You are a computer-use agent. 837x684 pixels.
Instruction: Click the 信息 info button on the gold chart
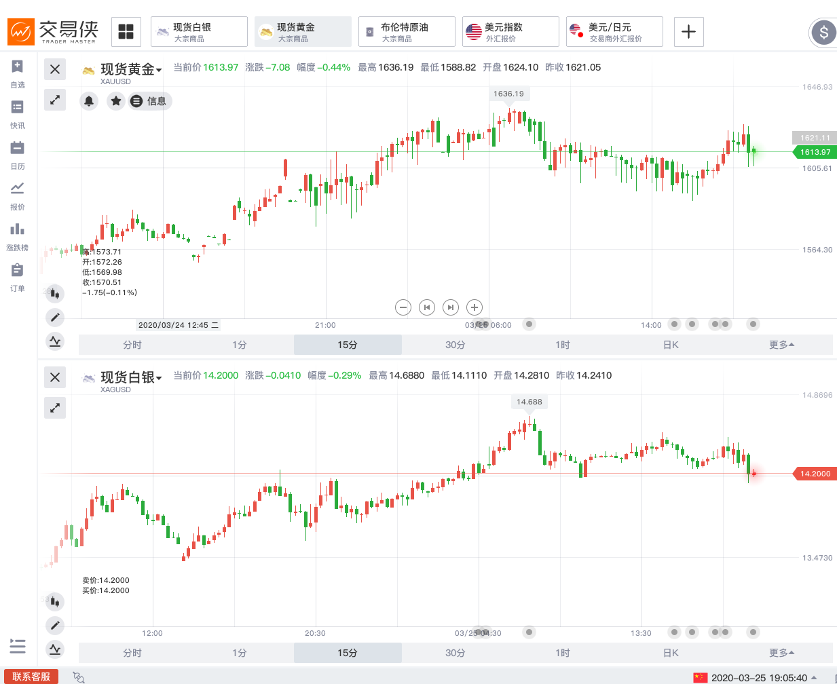[149, 101]
